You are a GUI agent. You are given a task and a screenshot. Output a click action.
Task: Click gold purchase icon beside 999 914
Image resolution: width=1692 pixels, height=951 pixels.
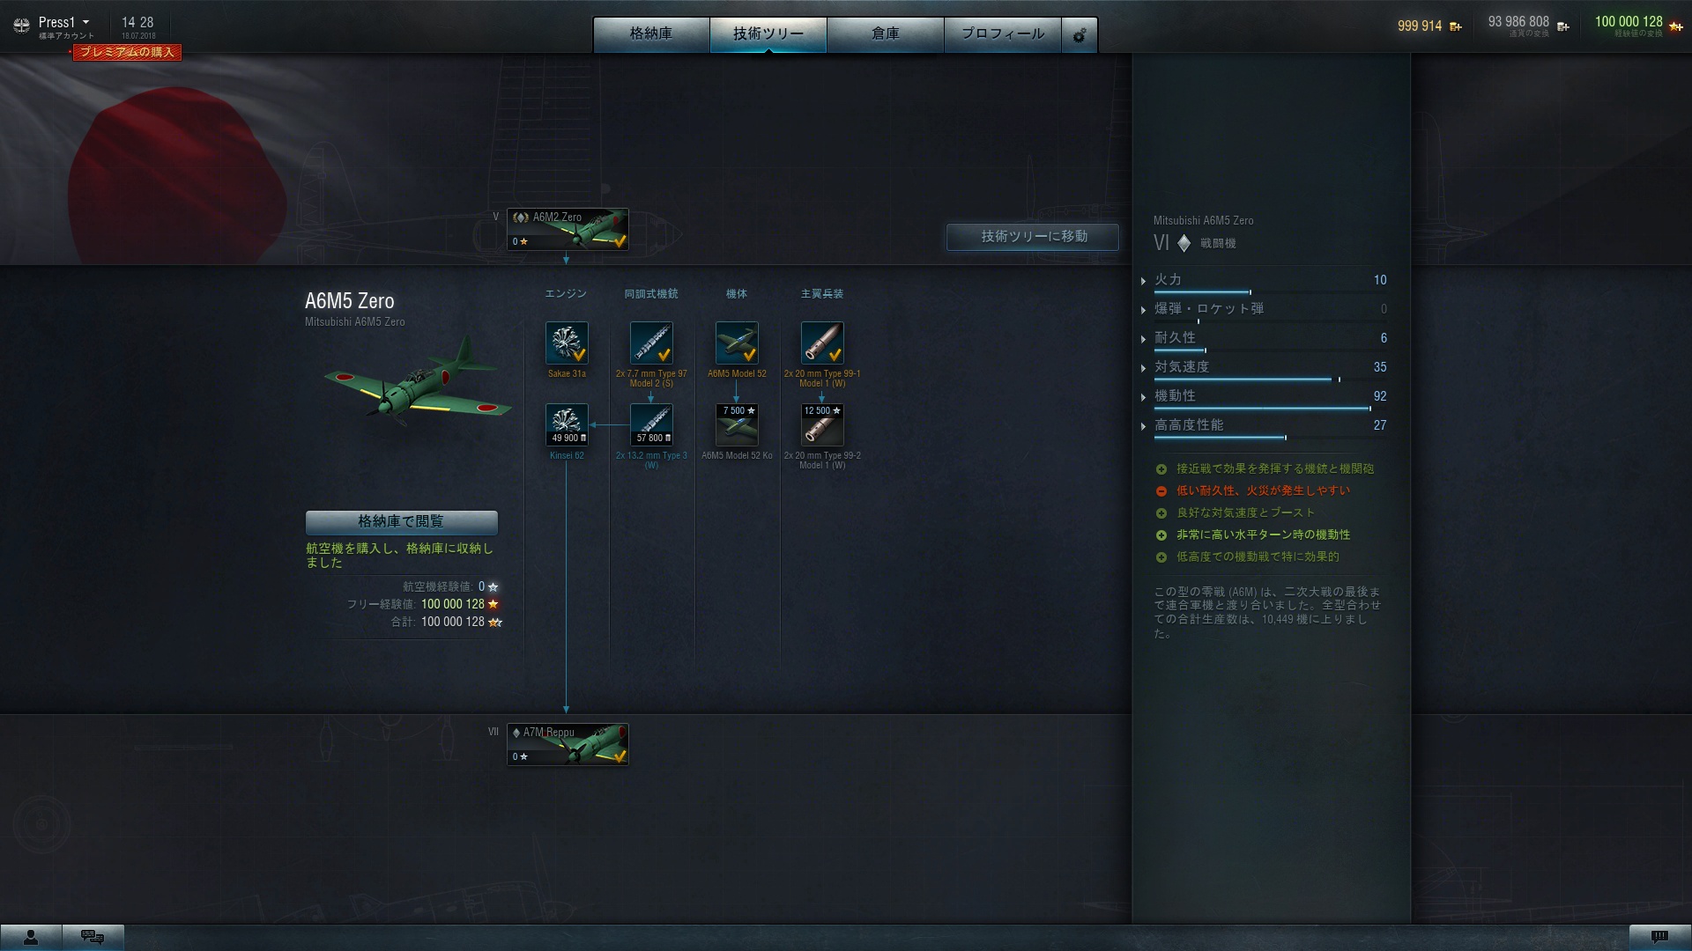1456,26
